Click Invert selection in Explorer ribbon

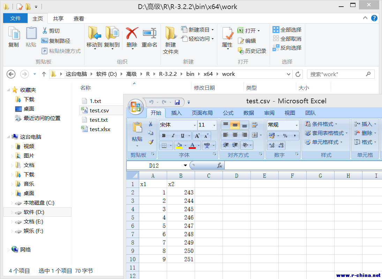[287, 48]
